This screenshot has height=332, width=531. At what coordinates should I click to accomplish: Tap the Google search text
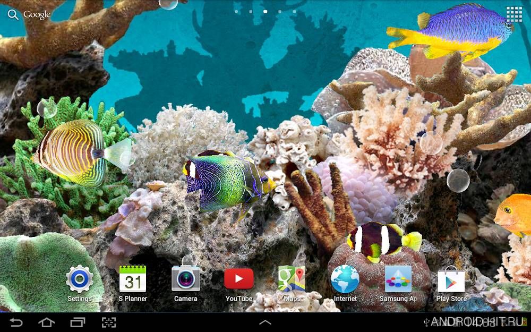click(37, 14)
